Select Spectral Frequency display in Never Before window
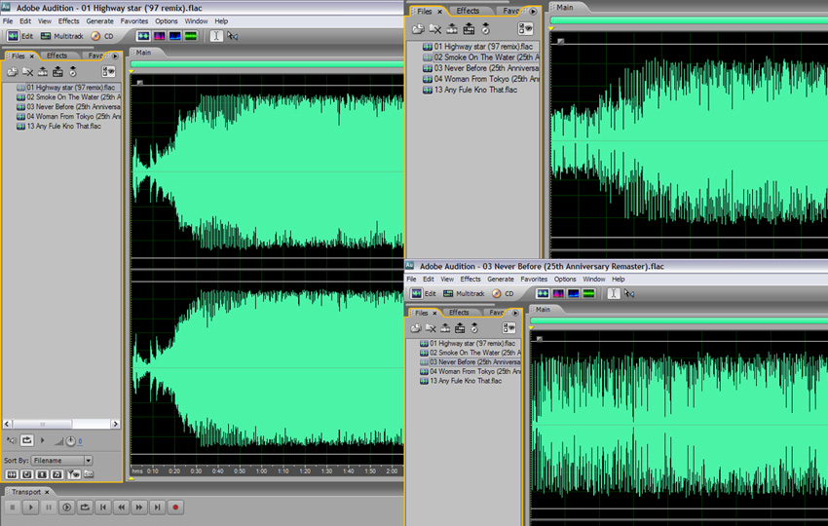The width and height of the screenshot is (828, 526). [558, 293]
